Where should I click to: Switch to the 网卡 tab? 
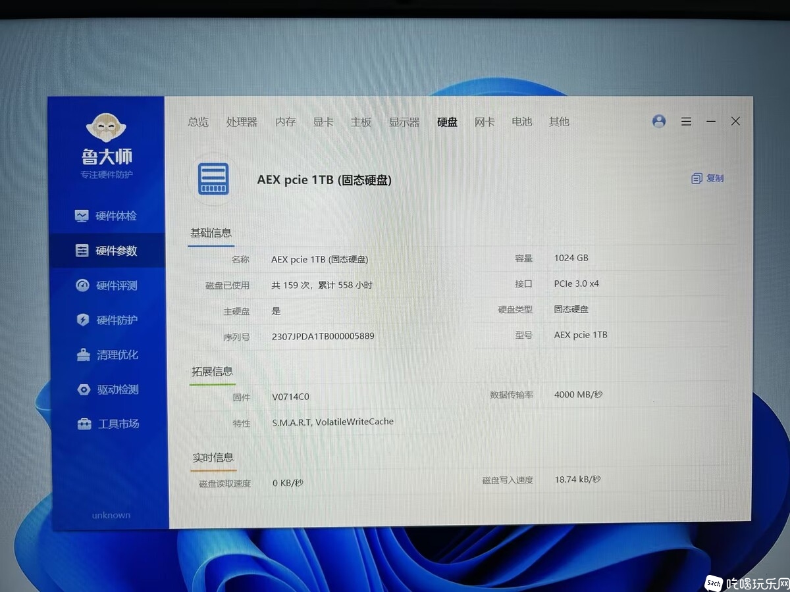click(485, 122)
